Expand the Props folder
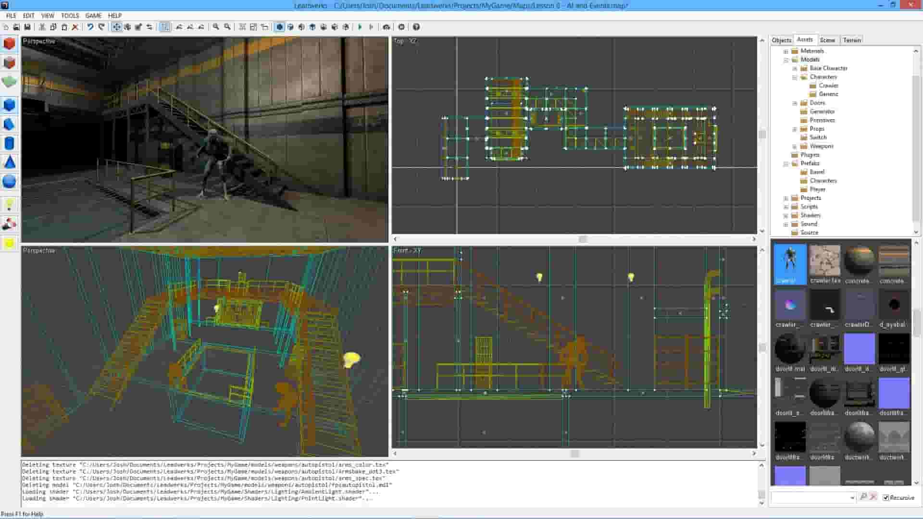Viewport: 923px width, 519px height. [795, 129]
